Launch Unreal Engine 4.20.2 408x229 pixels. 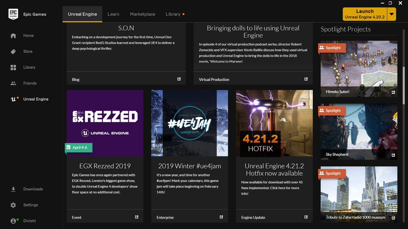point(365,14)
